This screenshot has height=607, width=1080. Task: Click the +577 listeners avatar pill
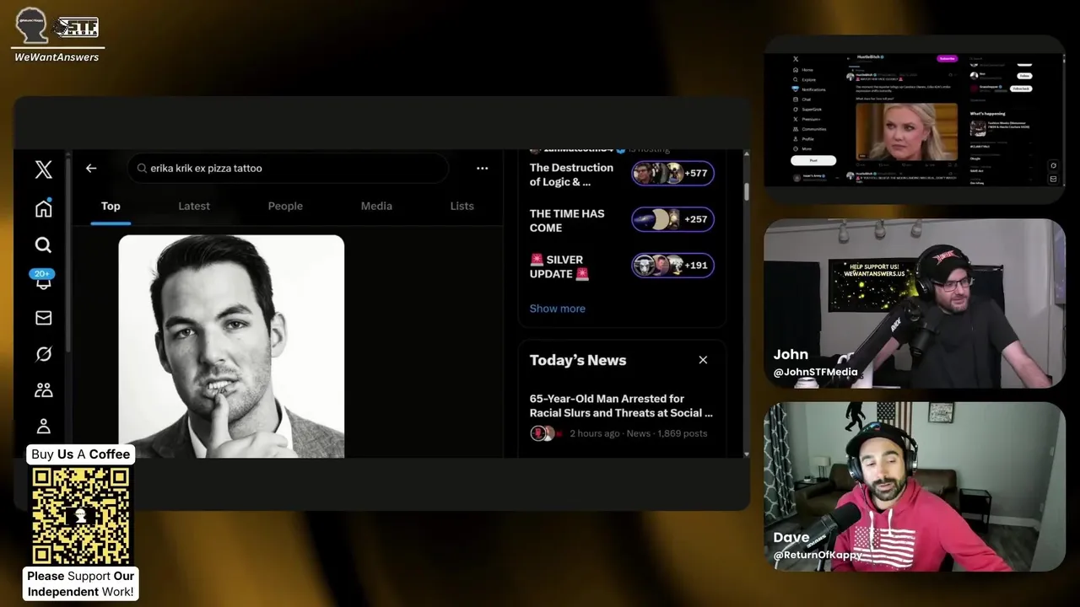(673, 173)
